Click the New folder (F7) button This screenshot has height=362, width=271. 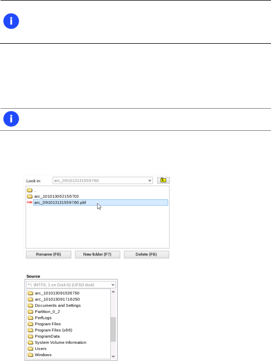[x=97, y=254]
